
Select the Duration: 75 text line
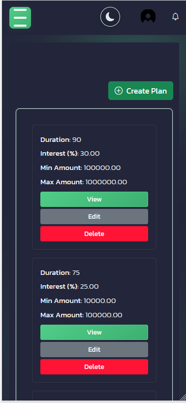tap(60, 272)
